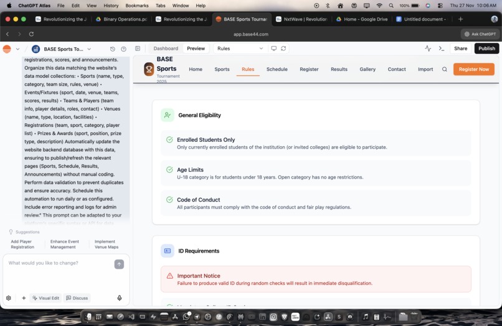Open the Import page link
The height and width of the screenshot is (326, 502).
425,69
